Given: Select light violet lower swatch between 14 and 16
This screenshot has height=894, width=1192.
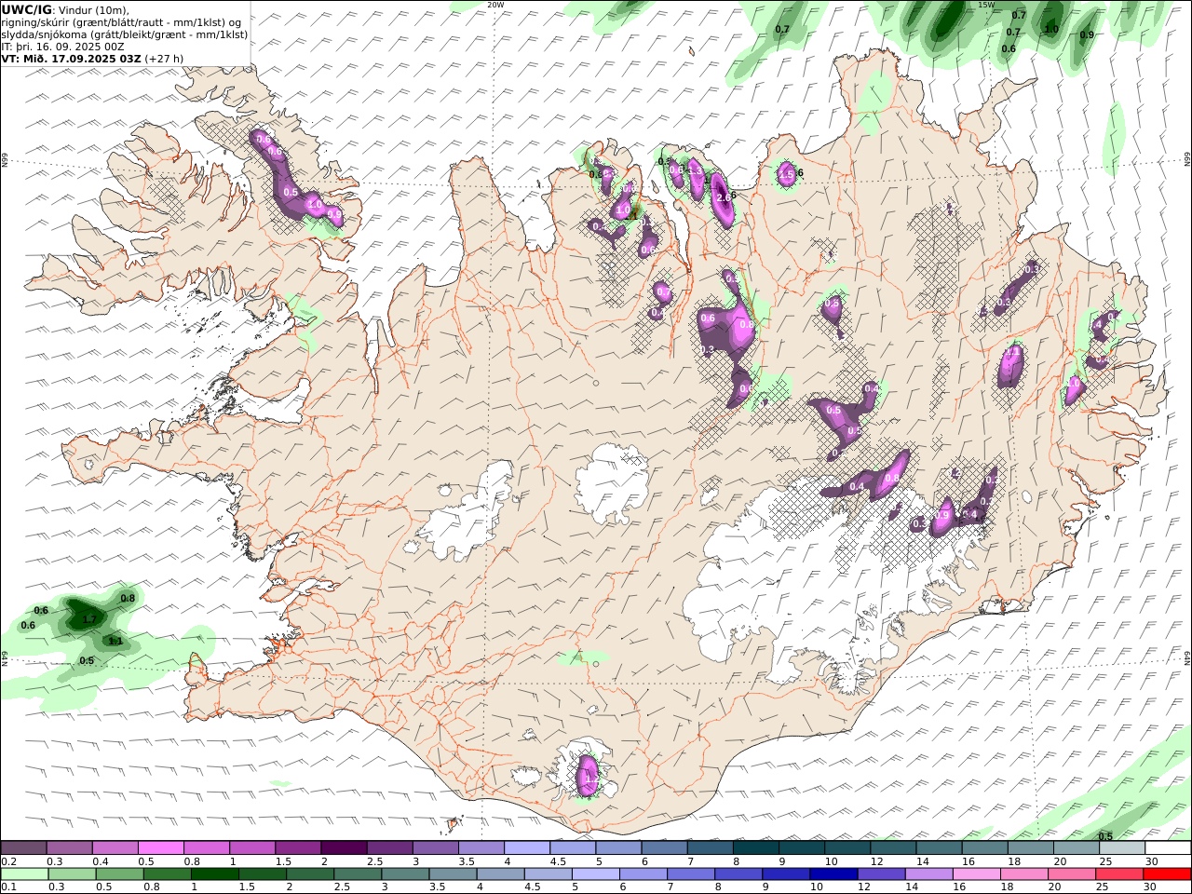Looking at the screenshot, I should click(x=930, y=874).
